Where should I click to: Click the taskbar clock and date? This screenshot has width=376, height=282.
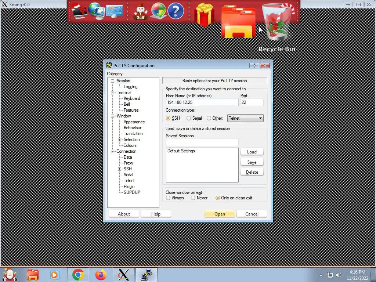pos(357,275)
